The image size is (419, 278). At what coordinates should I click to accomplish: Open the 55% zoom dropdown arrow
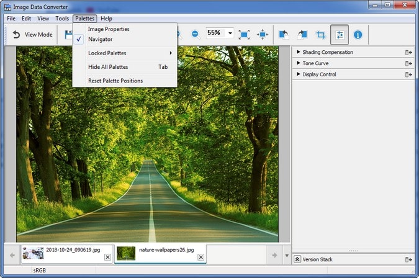point(230,33)
